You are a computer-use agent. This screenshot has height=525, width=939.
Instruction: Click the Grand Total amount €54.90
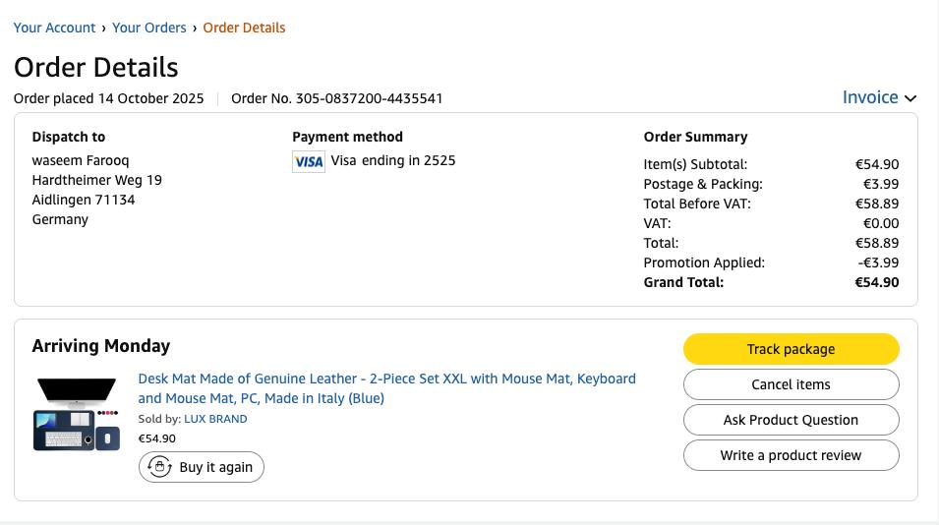pos(876,282)
